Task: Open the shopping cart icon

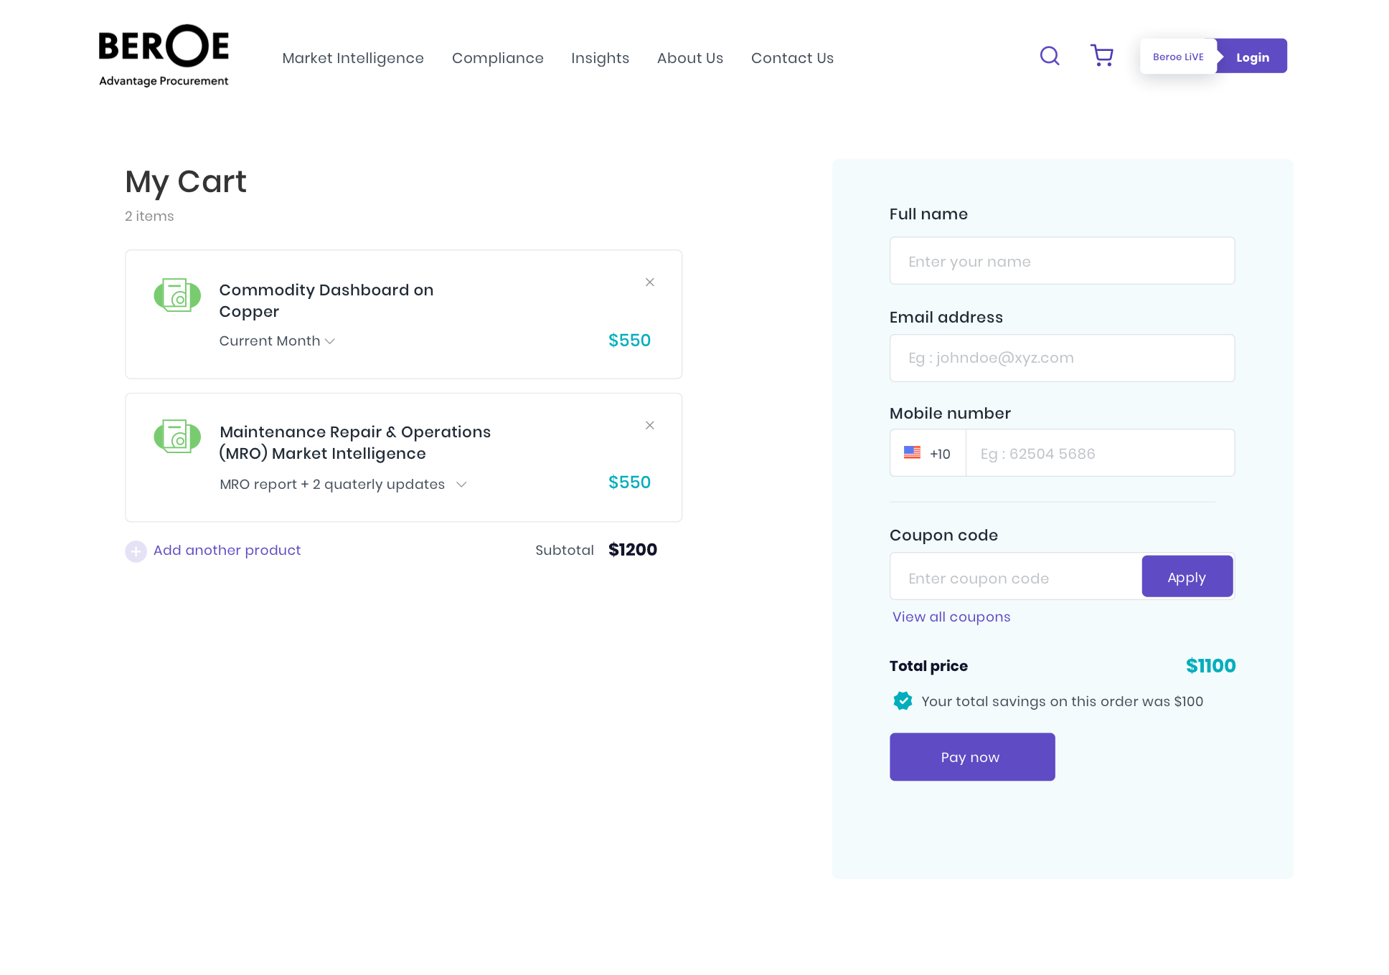Action: pyautogui.click(x=1101, y=56)
